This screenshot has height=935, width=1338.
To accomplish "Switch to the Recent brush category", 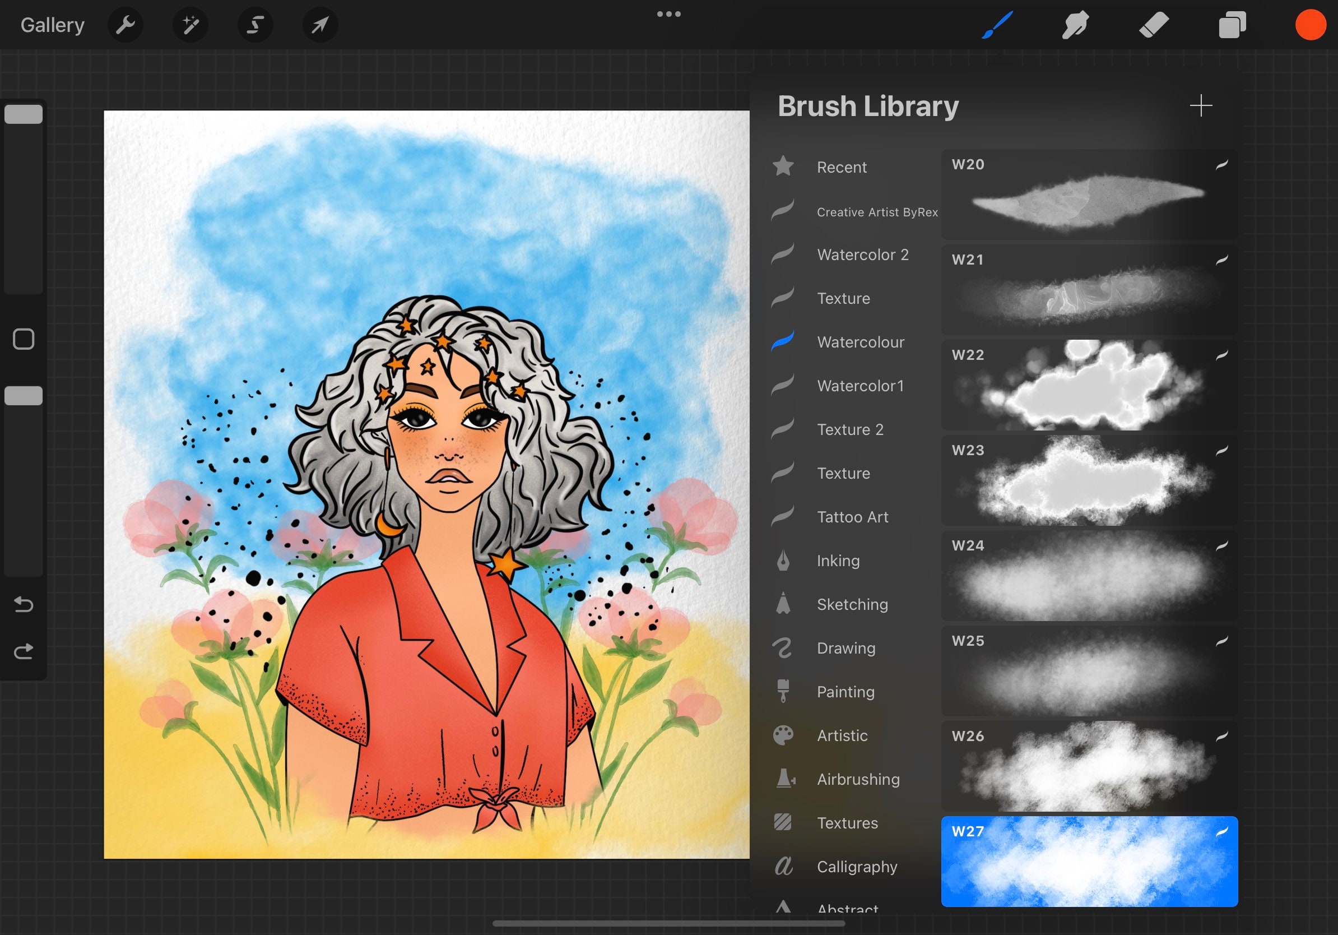I will pyautogui.click(x=842, y=167).
